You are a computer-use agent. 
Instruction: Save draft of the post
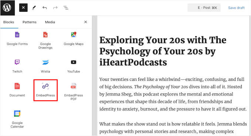pos(236,8)
